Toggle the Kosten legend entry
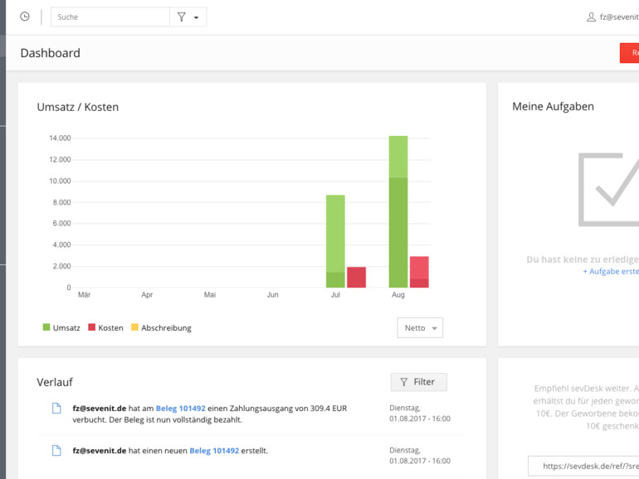 (x=105, y=327)
